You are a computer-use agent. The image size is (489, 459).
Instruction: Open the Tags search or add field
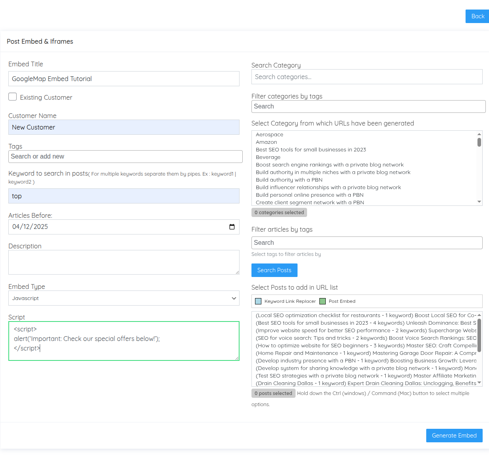tap(126, 157)
